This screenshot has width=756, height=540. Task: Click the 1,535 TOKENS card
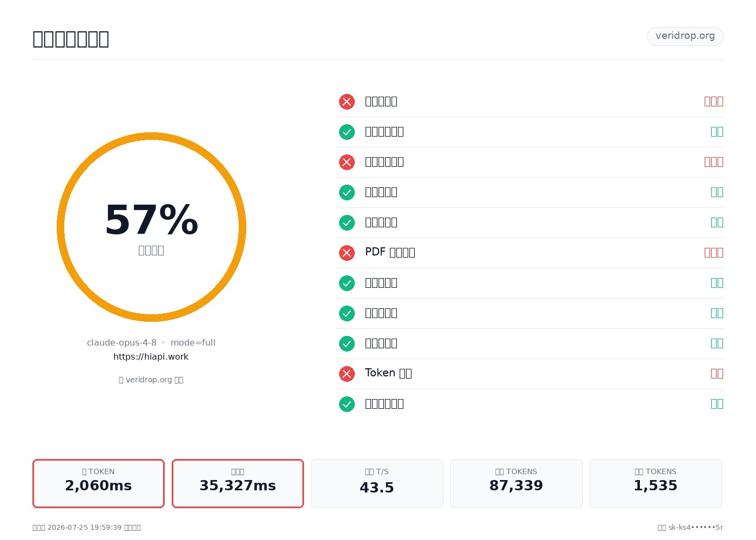tap(656, 483)
